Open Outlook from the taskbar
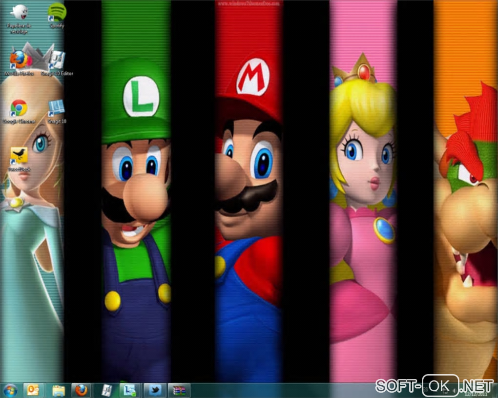 (x=33, y=390)
